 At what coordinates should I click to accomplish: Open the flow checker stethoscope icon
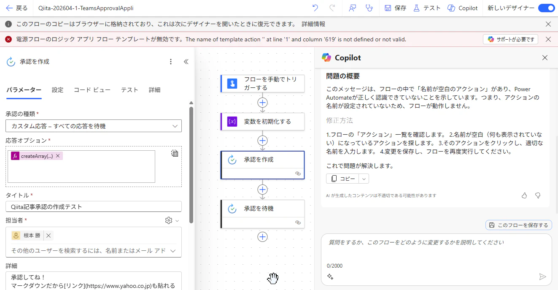[x=369, y=8]
